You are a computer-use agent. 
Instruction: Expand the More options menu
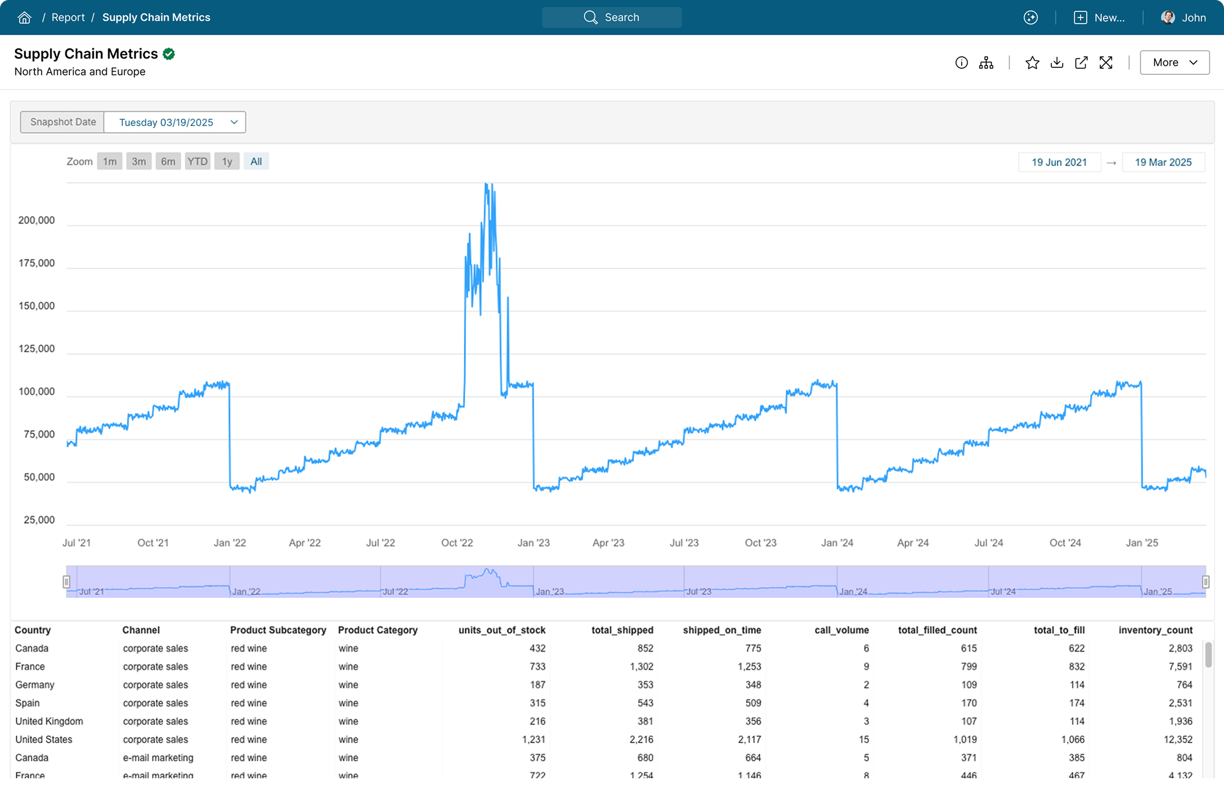[x=1174, y=62]
